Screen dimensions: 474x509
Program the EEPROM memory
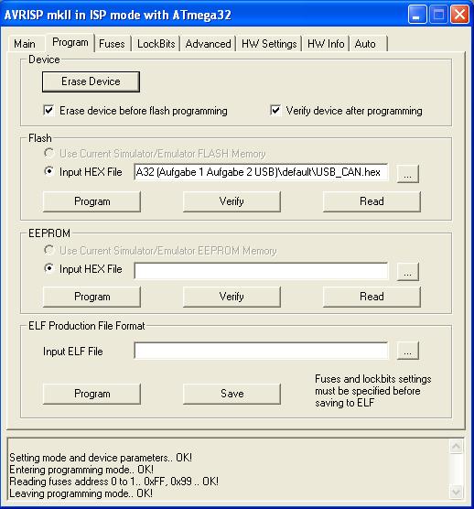coord(92,297)
